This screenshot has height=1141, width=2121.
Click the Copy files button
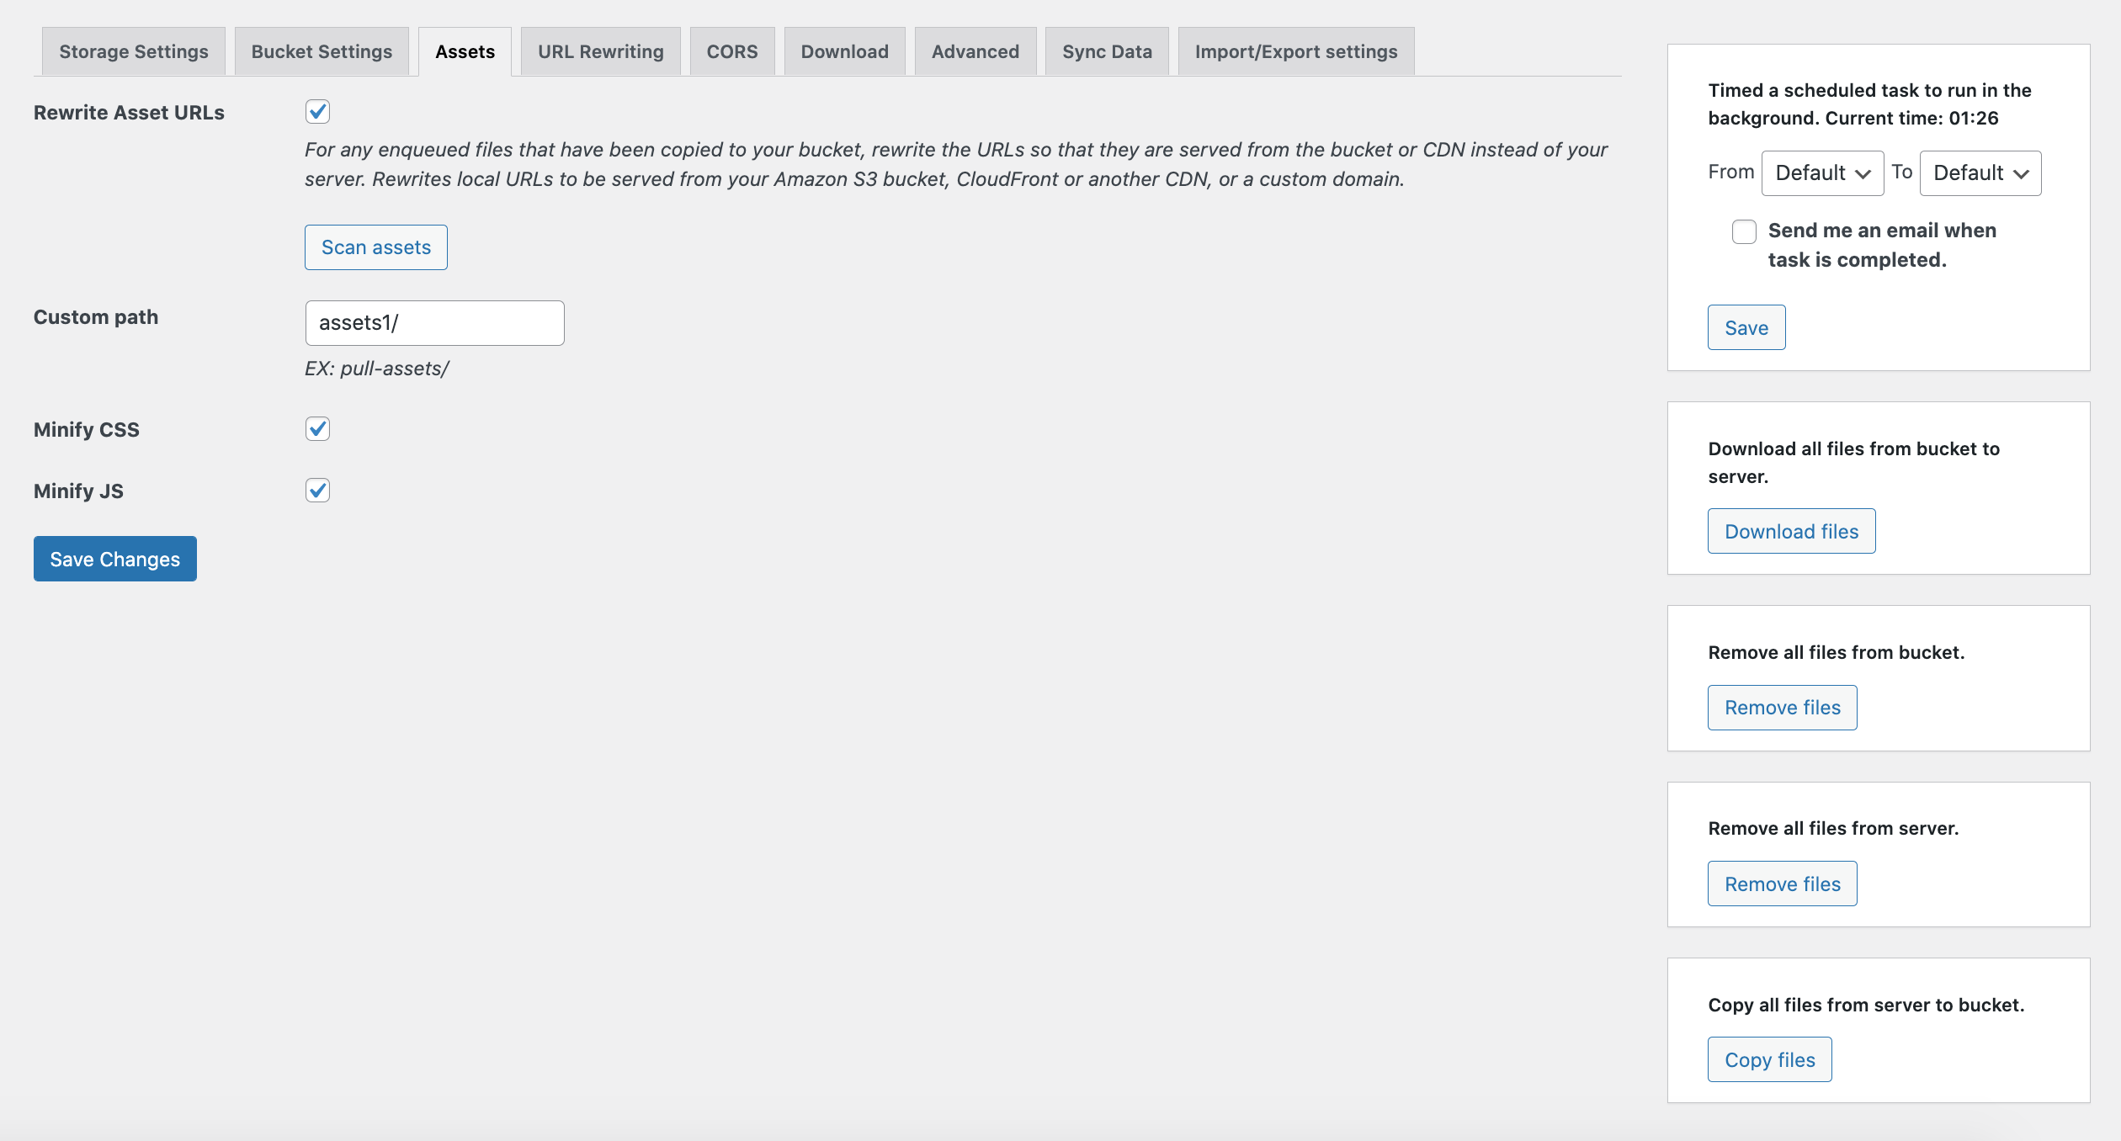point(1769,1059)
